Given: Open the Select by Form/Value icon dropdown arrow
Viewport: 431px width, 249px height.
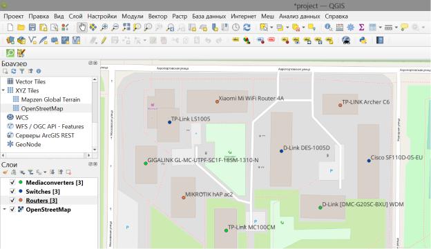Looking at the screenshot, I should pyautogui.click(x=287, y=27).
